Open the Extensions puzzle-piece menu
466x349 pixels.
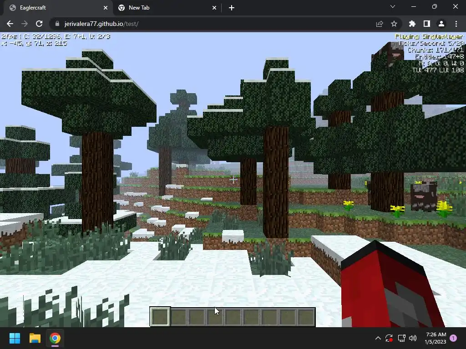(x=412, y=24)
